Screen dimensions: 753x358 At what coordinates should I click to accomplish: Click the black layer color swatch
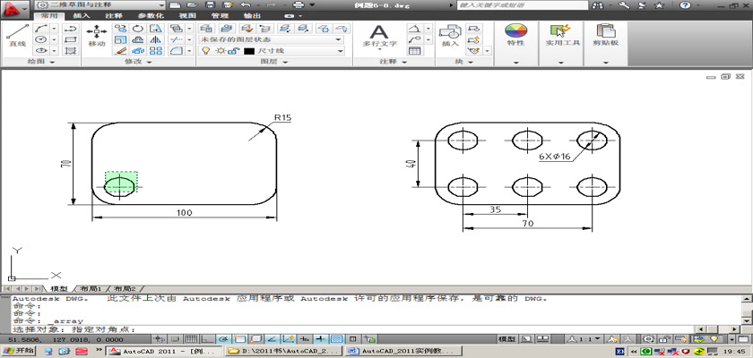point(248,52)
